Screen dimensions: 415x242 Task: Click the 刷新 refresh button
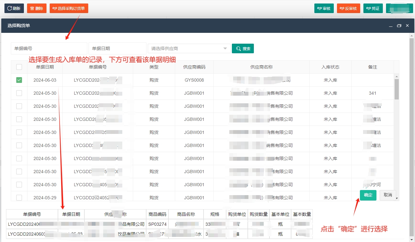(x=14, y=8)
